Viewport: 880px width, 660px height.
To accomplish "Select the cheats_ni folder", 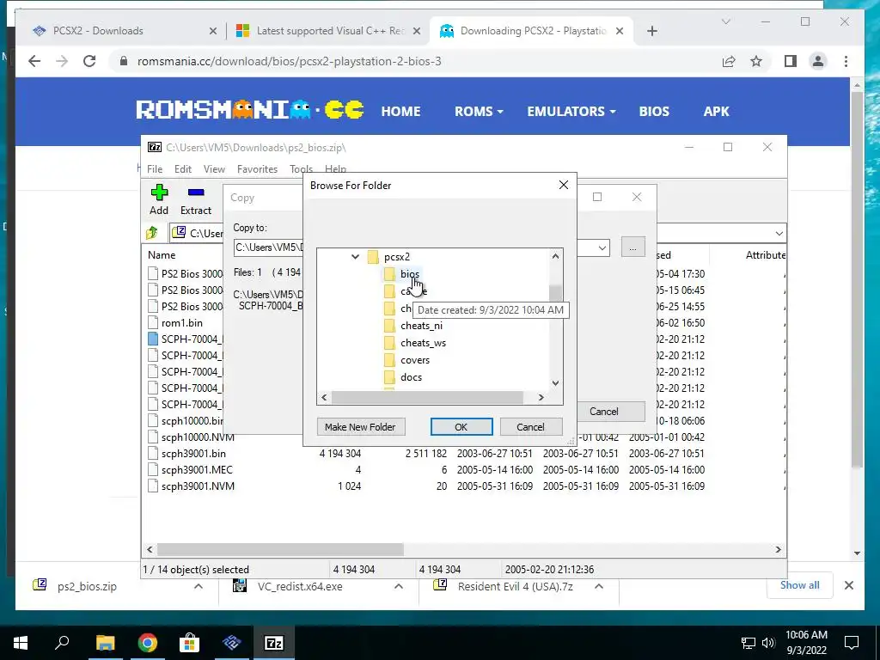I will pyautogui.click(x=421, y=326).
